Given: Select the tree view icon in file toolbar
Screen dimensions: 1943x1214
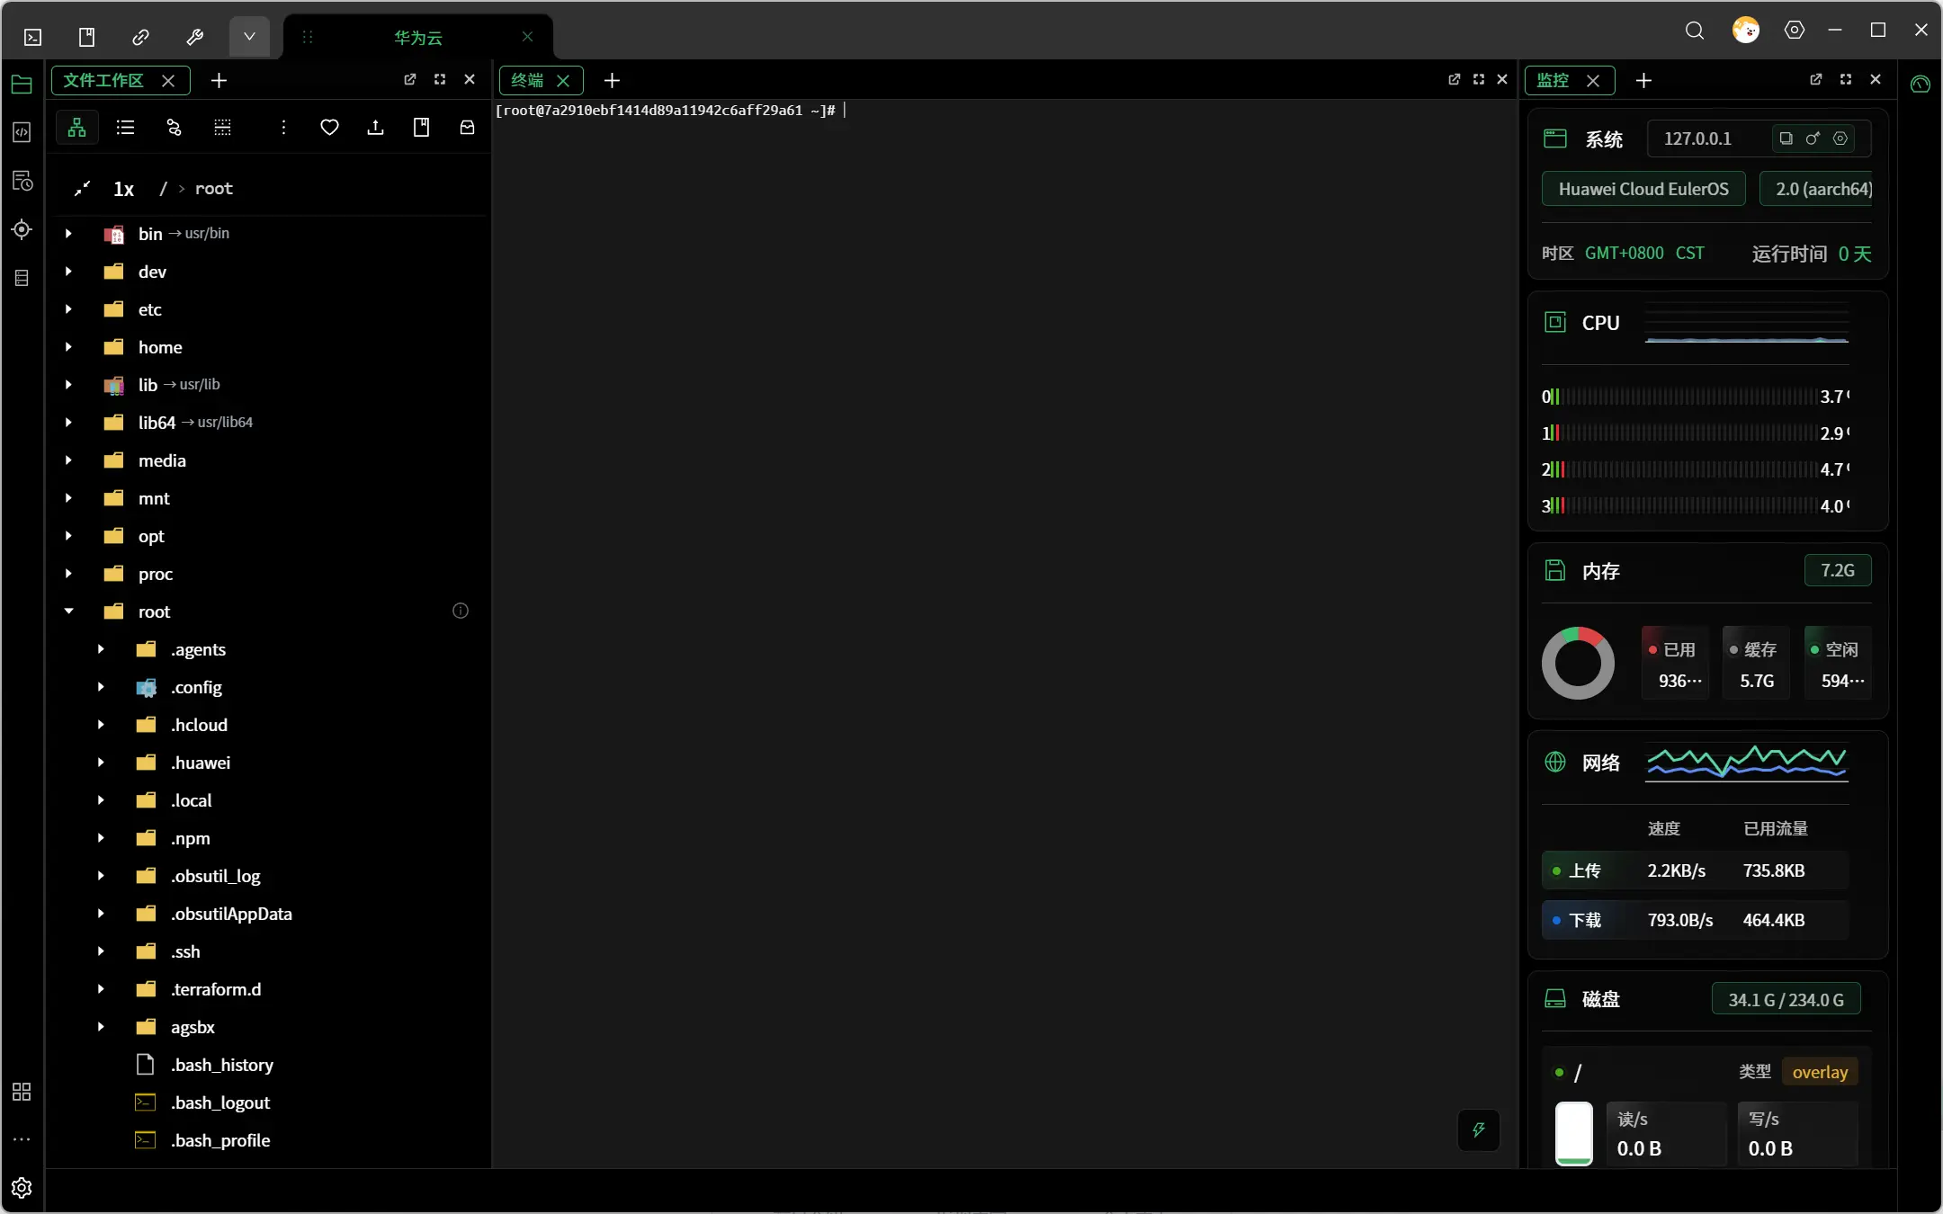Looking at the screenshot, I should click(x=77, y=128).
